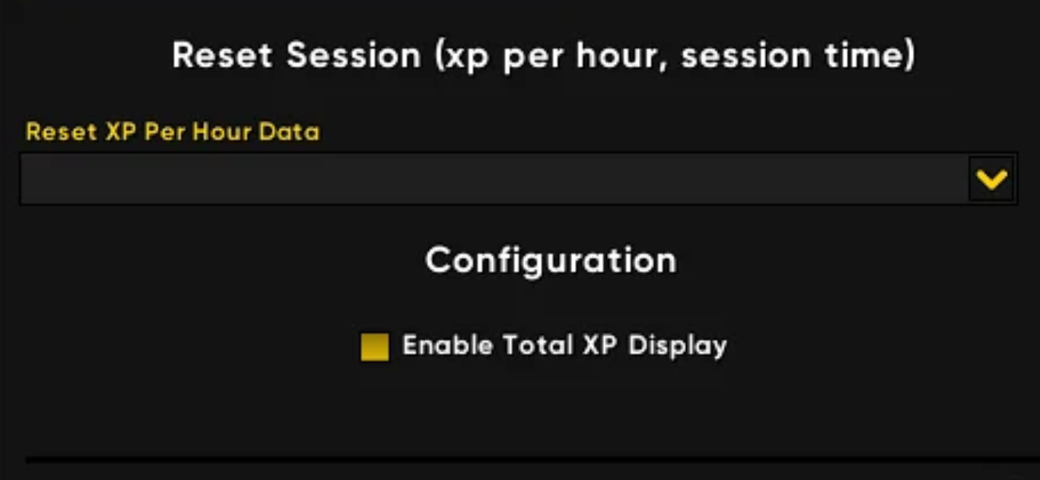
Task: Click the words 'Reset Session' in the title
Action: [296, 56]
